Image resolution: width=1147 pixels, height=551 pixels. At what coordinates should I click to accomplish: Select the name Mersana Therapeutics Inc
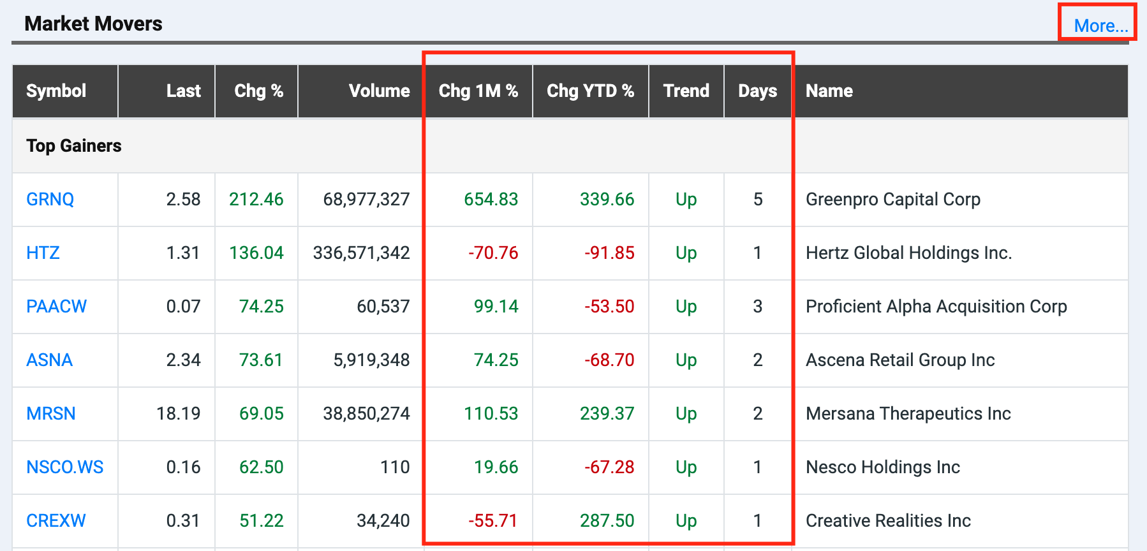pyautogui.click(x=908, y=414)
